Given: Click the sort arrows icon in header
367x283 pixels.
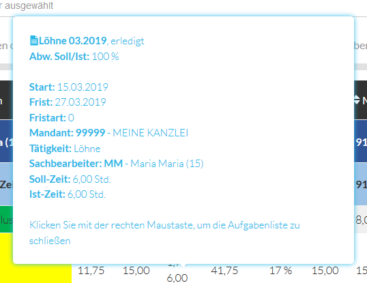Looking at the screenshot, I should pyautogui.click(x=357, y=100).
